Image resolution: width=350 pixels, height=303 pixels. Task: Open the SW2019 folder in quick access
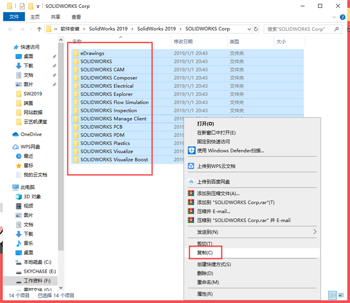(x=29, y=94)
